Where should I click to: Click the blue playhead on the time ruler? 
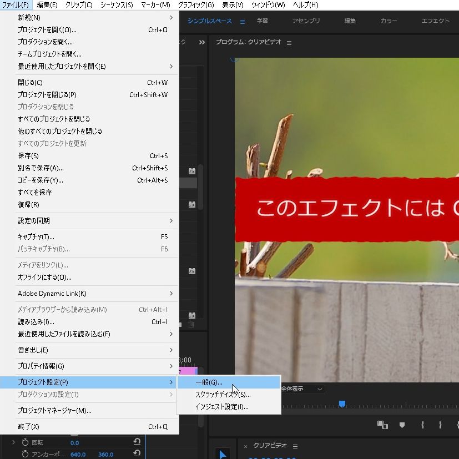point(342,403)
